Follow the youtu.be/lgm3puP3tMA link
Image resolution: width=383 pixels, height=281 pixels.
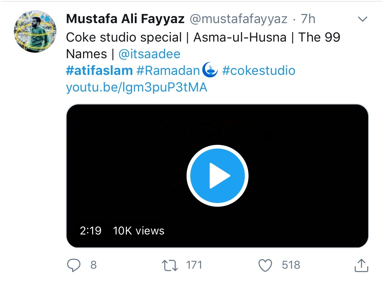pyautogui.click(x=137, y=88)
